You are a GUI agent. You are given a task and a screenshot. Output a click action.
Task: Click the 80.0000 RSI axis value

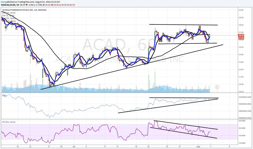pyautogui.click(x=242, y=121)
